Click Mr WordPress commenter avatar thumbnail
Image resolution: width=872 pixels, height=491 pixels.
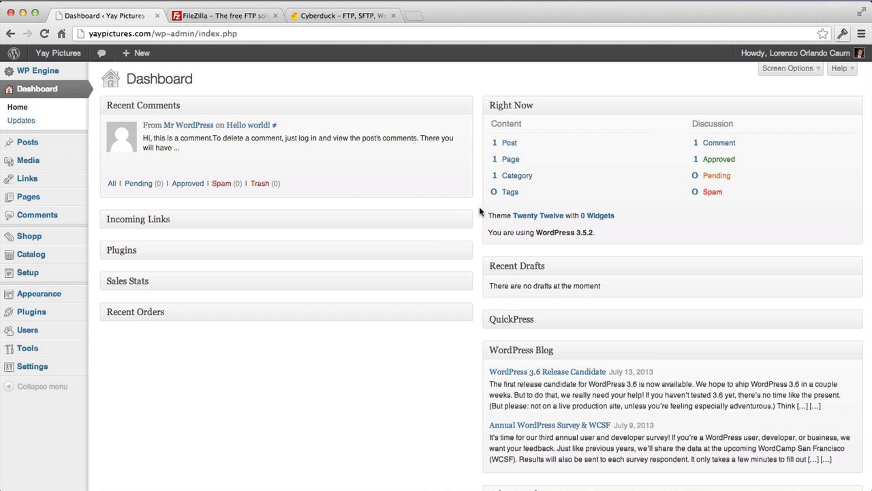pos(121,137)
